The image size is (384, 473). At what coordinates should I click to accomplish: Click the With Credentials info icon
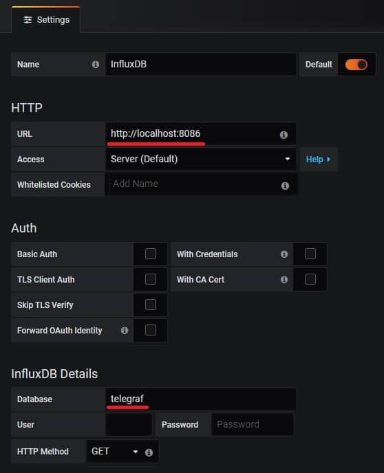(x=284, y=254)
